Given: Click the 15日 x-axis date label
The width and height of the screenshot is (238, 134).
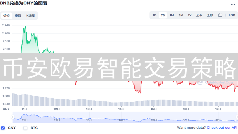Looking at the screenshot, I should tap(154, 109).
